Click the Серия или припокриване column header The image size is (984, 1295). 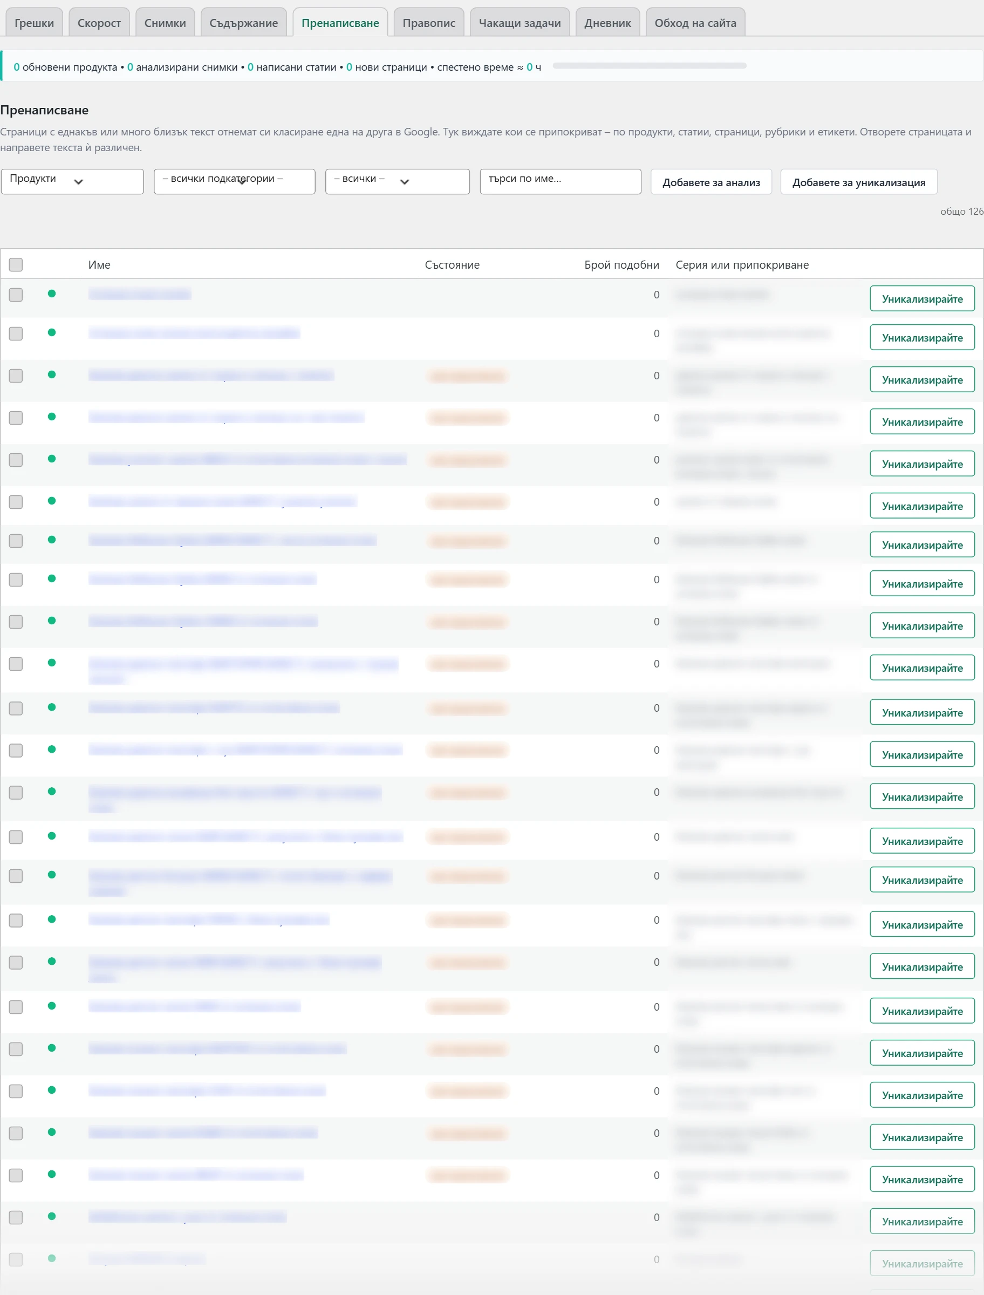pos(742,265)
